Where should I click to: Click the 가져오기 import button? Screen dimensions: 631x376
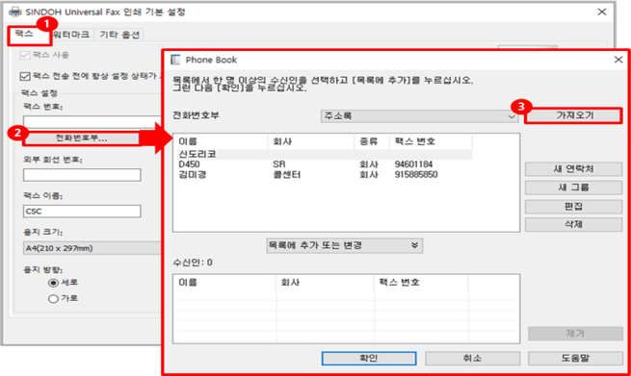tap(574, 115)
